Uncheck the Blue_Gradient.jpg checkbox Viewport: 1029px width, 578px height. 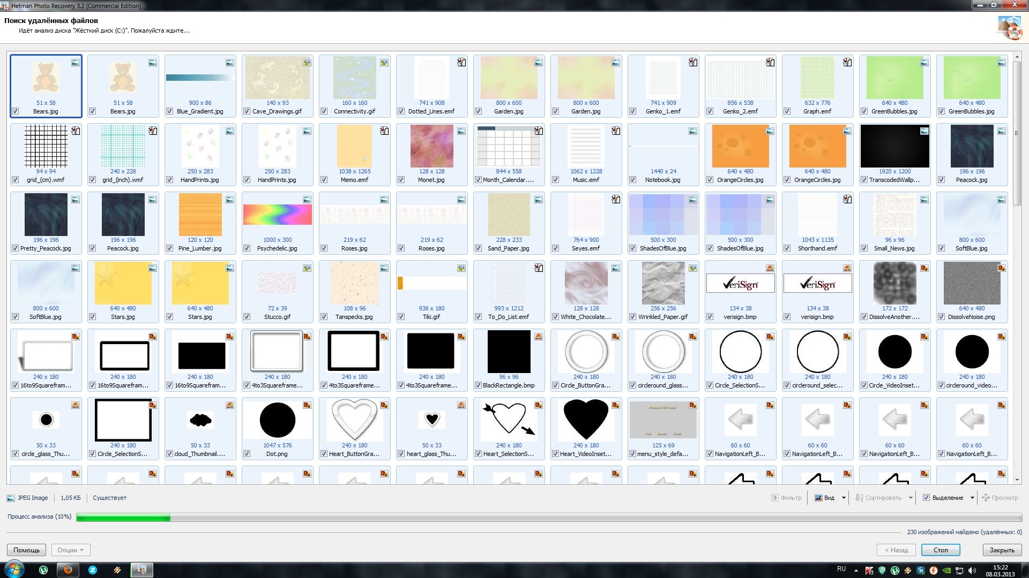coord(169,111)
